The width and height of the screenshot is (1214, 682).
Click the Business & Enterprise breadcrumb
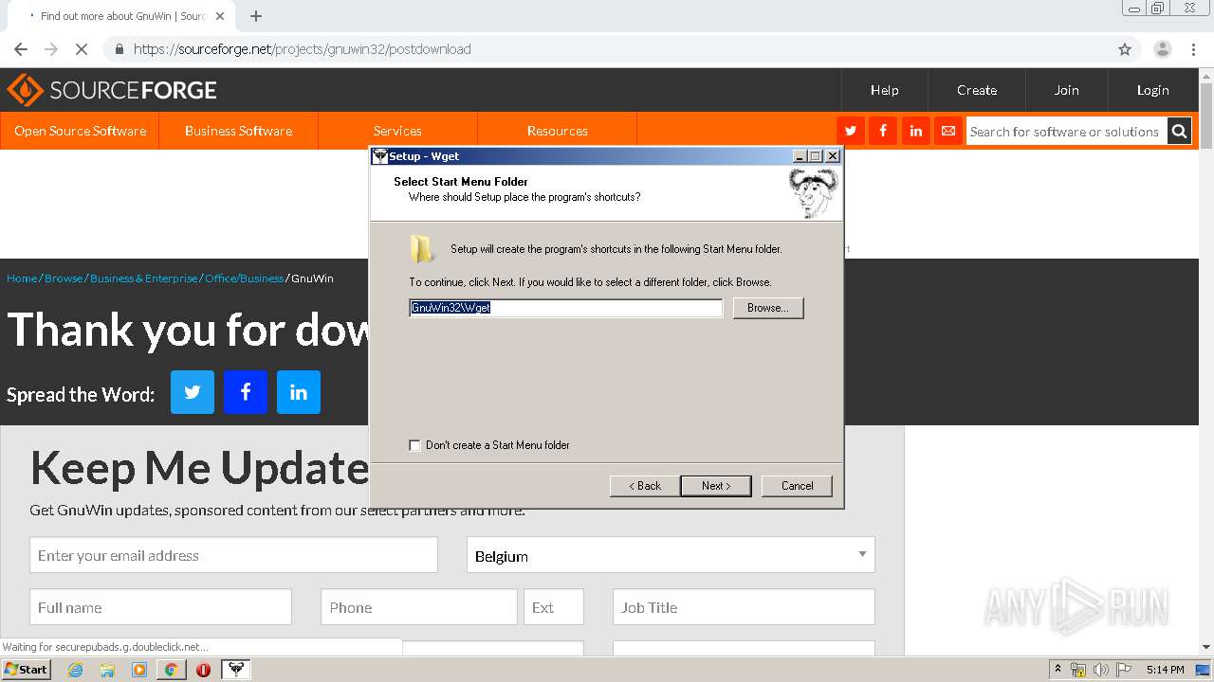coord(144,278)
